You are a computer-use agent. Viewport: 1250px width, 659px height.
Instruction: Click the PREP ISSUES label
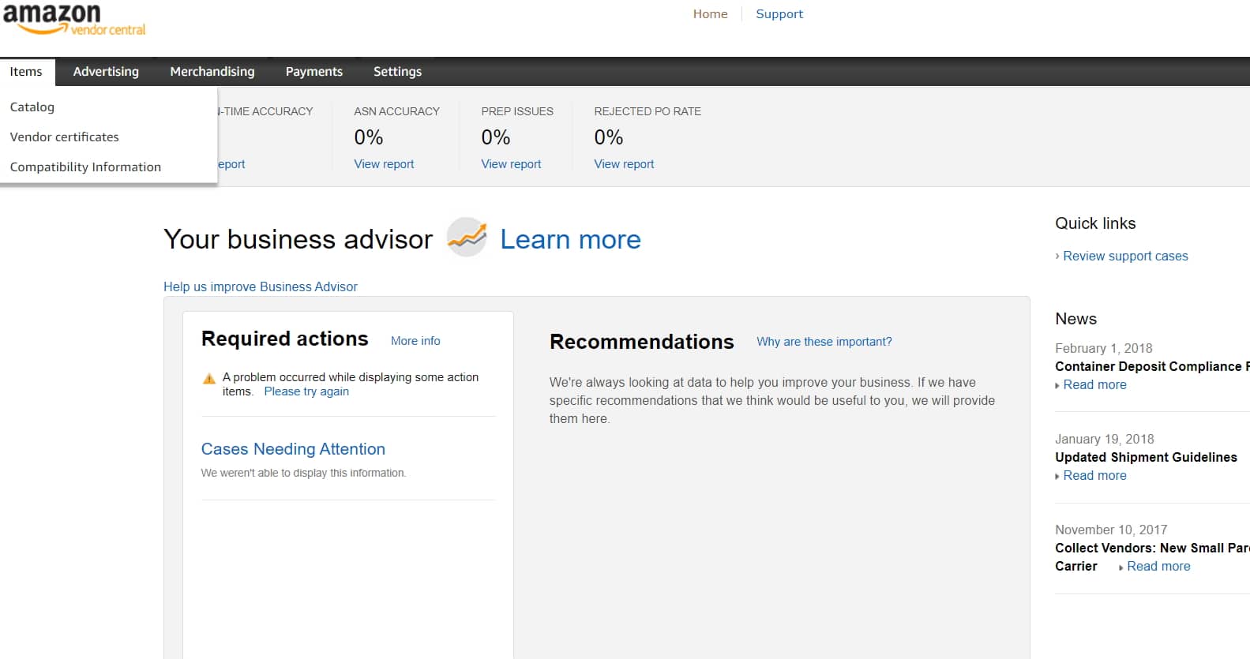517,111
